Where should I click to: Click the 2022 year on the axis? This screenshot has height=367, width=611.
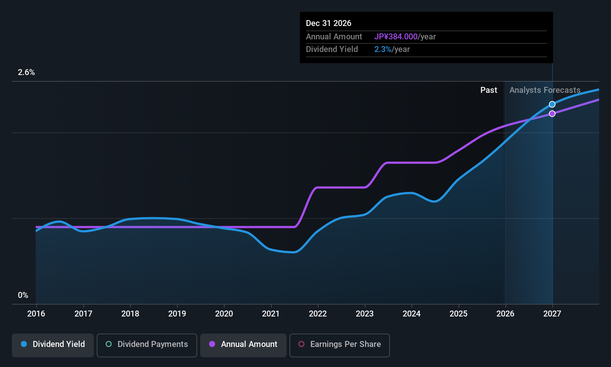[318, 314]
